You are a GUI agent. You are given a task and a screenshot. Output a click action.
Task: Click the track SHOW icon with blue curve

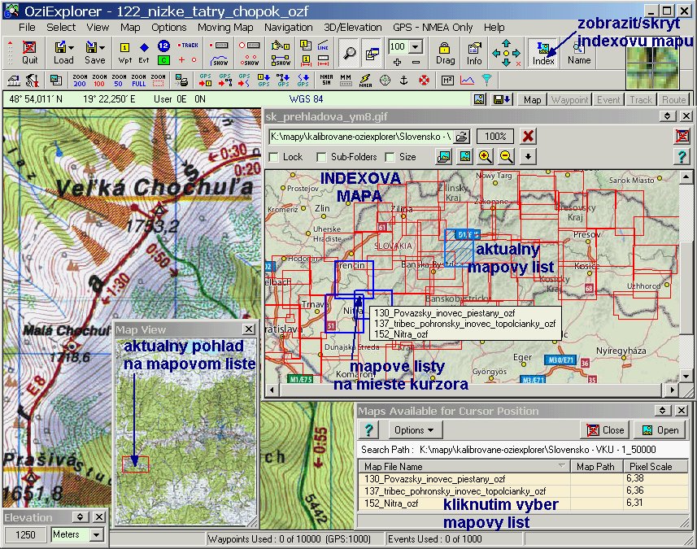point(219,60)
